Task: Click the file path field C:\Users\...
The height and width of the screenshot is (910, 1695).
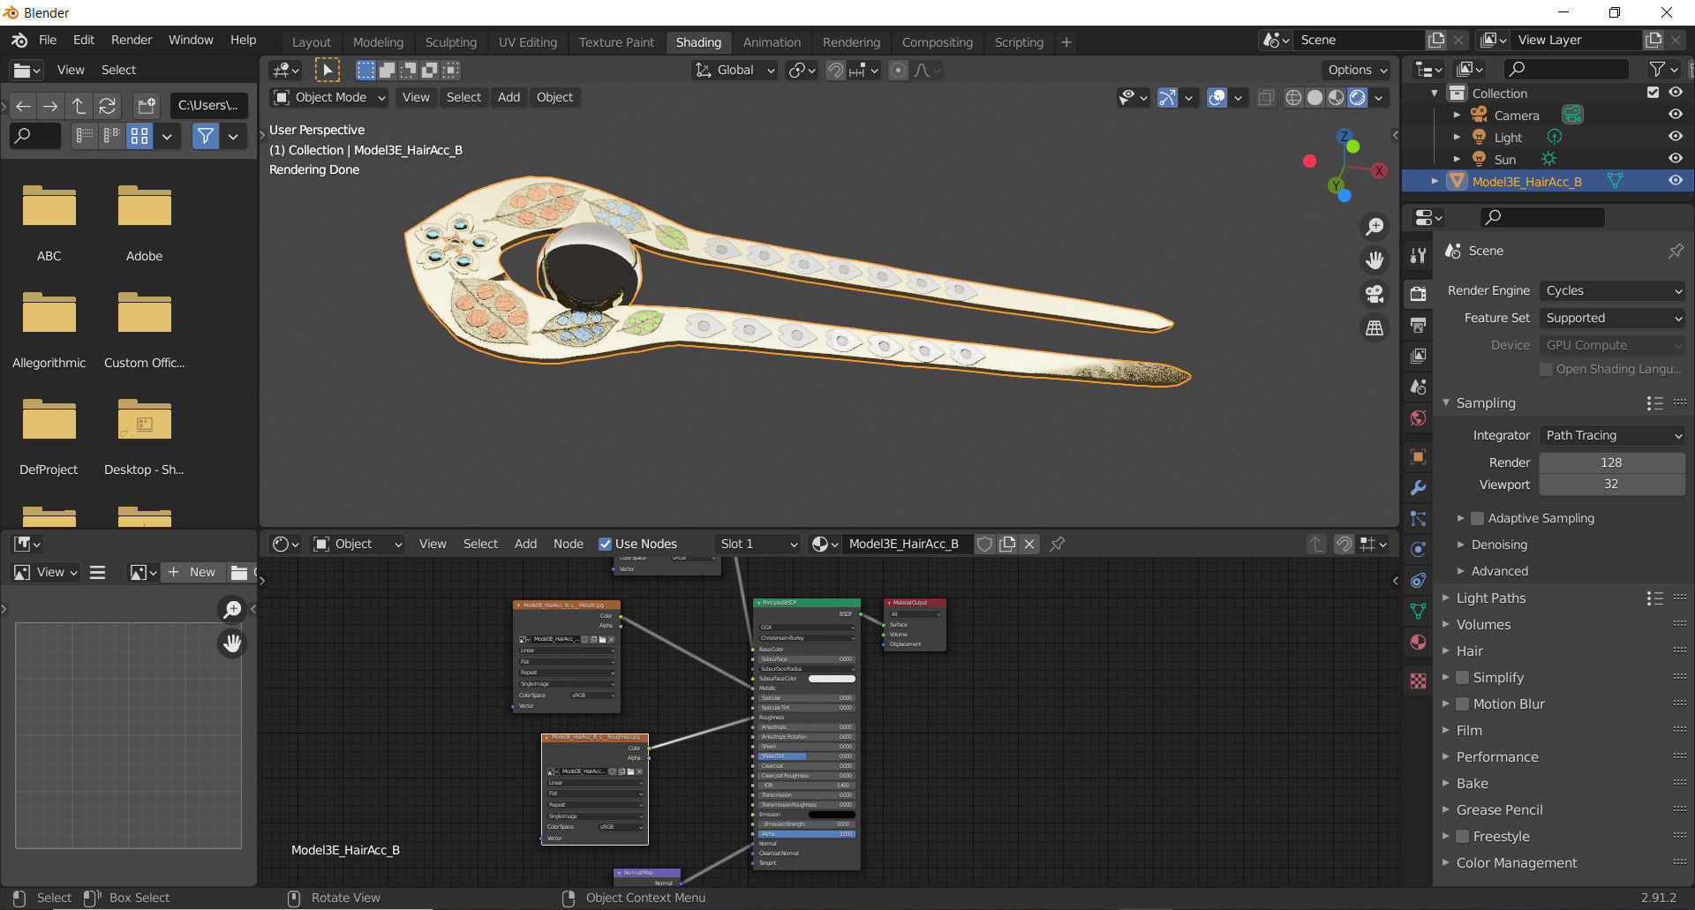Action: coord(208,106)
